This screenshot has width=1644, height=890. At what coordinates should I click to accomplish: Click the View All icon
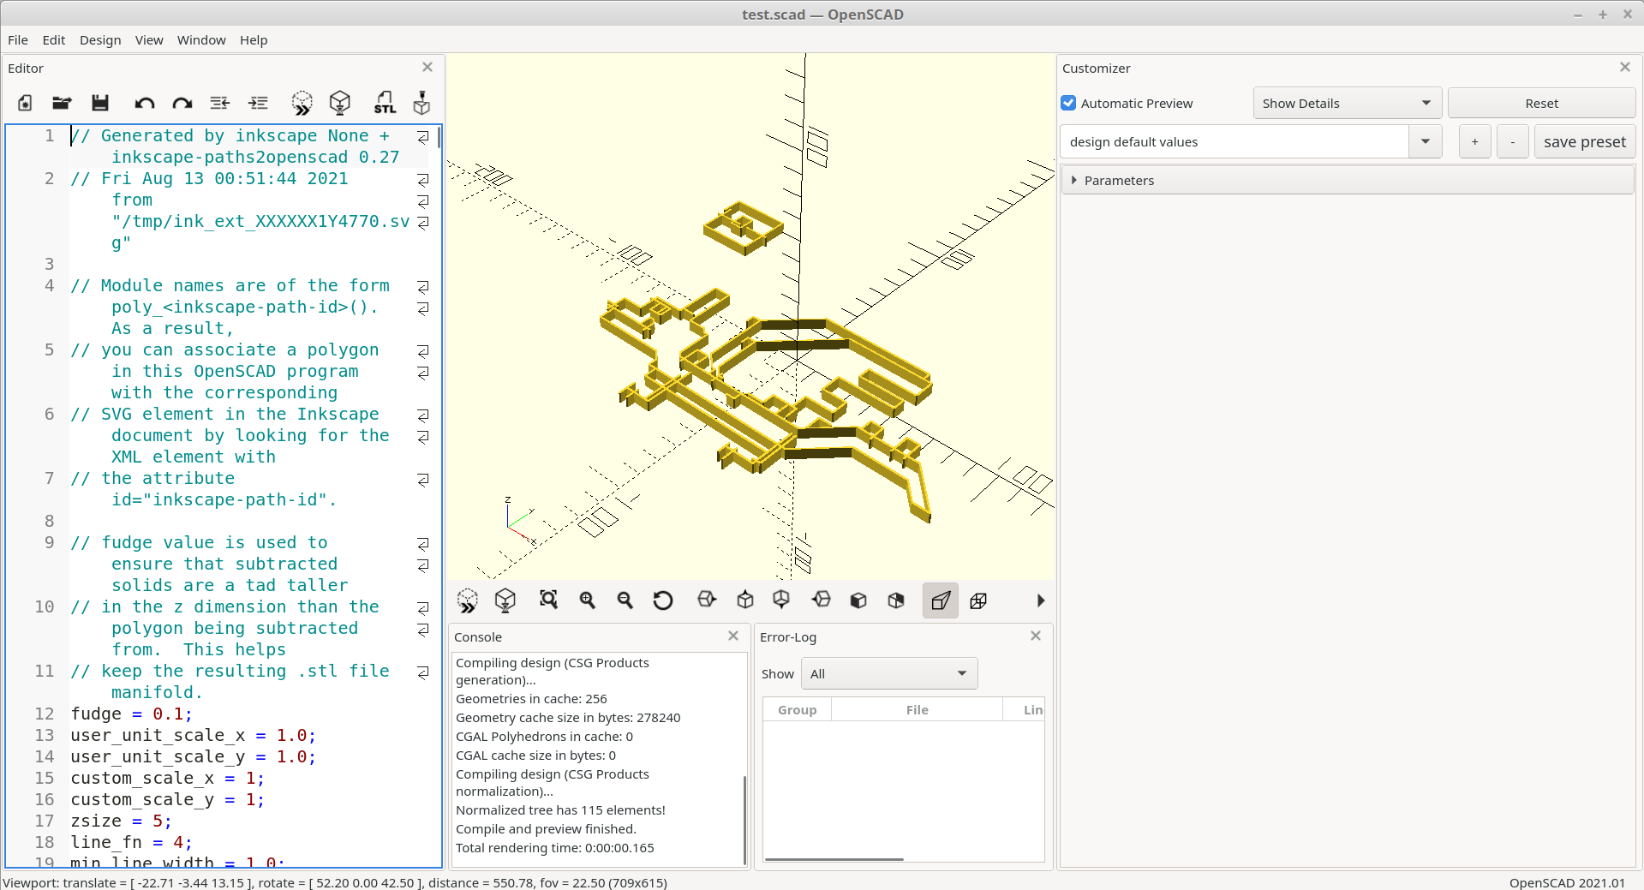[548, 600]
